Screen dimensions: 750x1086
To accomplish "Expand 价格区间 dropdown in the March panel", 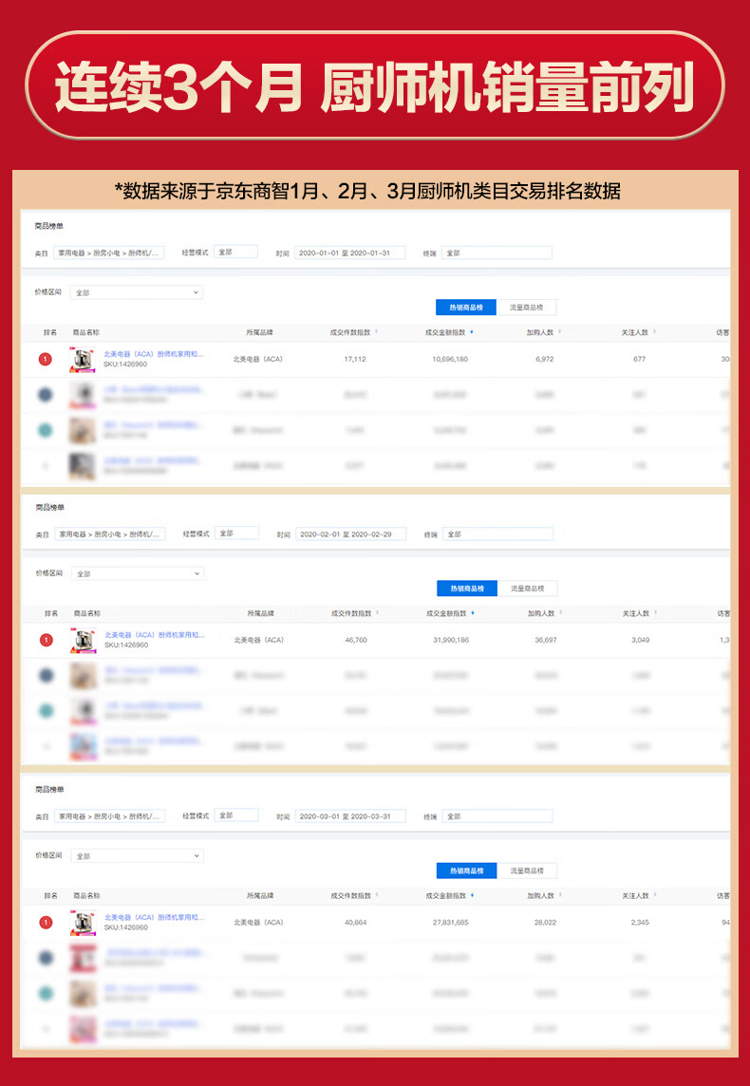I will coord(137,856).
